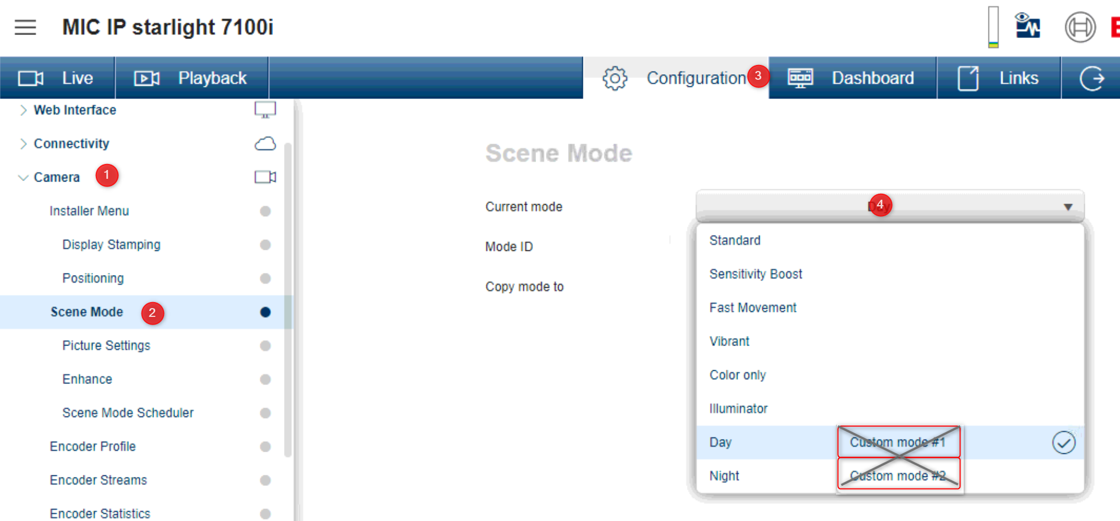Click the checkmark icon beside Day
Viewport: 1120px width, 521px height.
pyautogui.click(x=1064, y=442)
